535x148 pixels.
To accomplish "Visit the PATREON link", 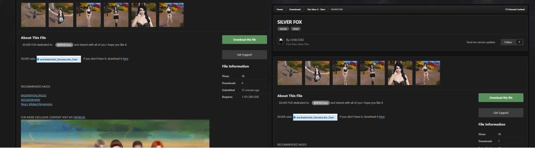I will pyautogui.click(x=79, y=117).
